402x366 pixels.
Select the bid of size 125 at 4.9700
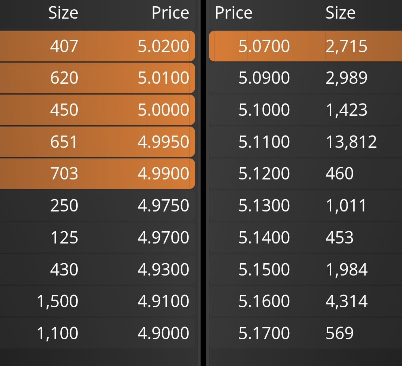click(98, 238)
